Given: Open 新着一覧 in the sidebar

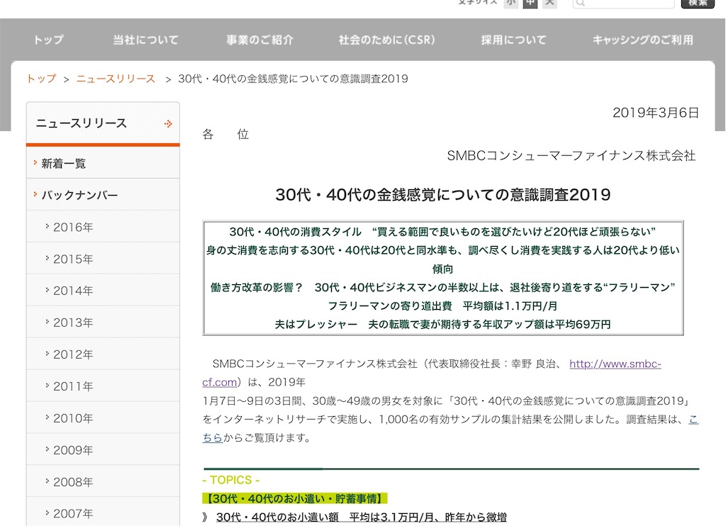Looking at the screenshot, I should click(x=103, y=163).
